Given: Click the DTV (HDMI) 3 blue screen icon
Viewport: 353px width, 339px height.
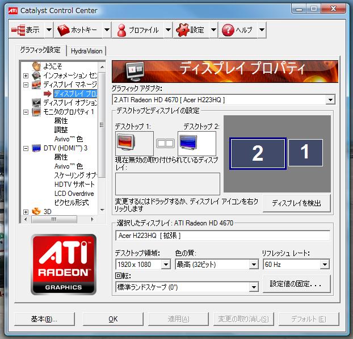Looking at the screenshot, I should tap(36, 148).
